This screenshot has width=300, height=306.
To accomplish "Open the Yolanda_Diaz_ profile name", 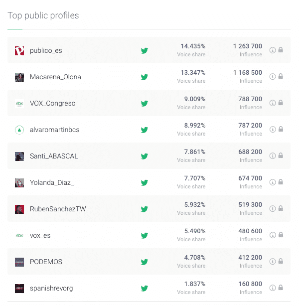I will [52, 182].
